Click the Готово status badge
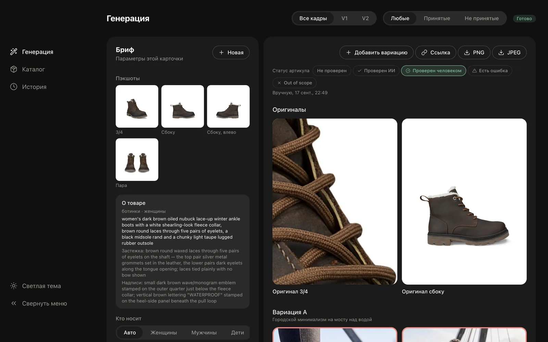Screen dimensions: 548x342 pyautogui.click(x=524, y=18)
